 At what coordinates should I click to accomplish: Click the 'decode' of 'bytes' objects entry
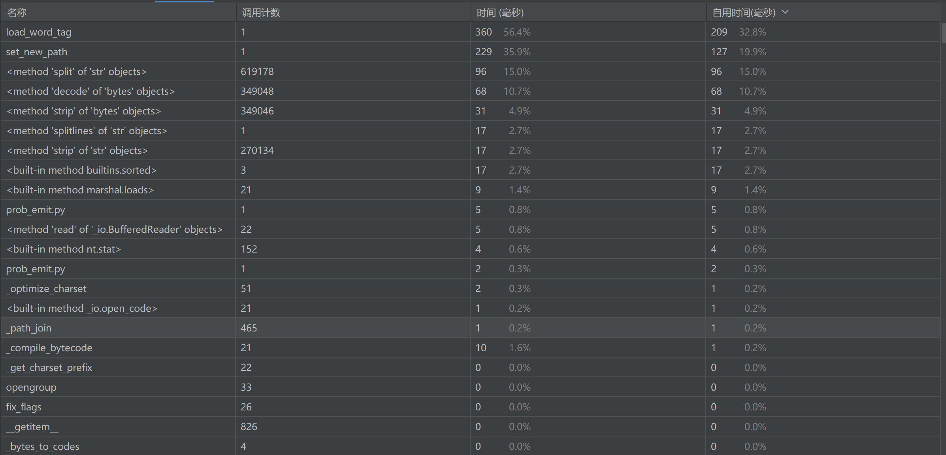pyautogui.click(x=90, y=91)
